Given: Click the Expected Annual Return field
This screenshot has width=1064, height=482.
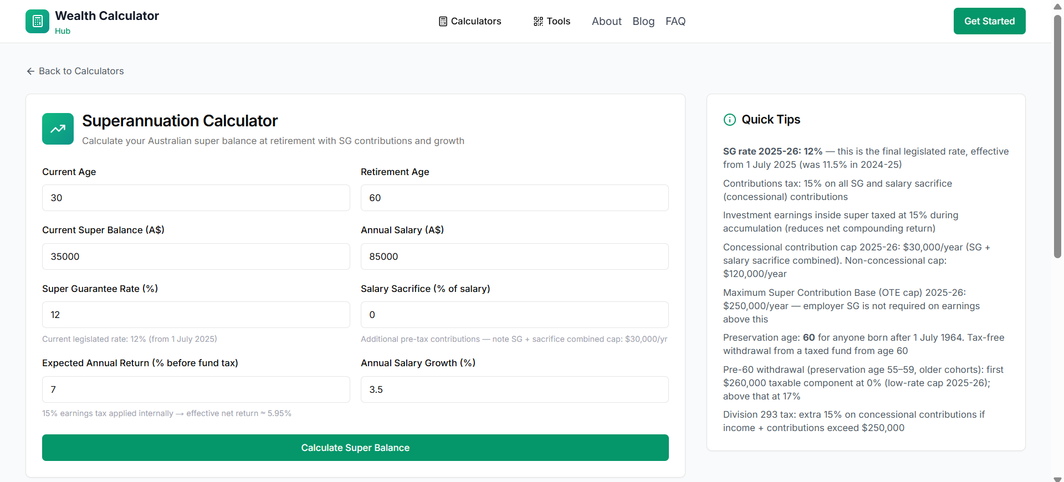Looking at the screenshot, I should [x=196, y=389].
